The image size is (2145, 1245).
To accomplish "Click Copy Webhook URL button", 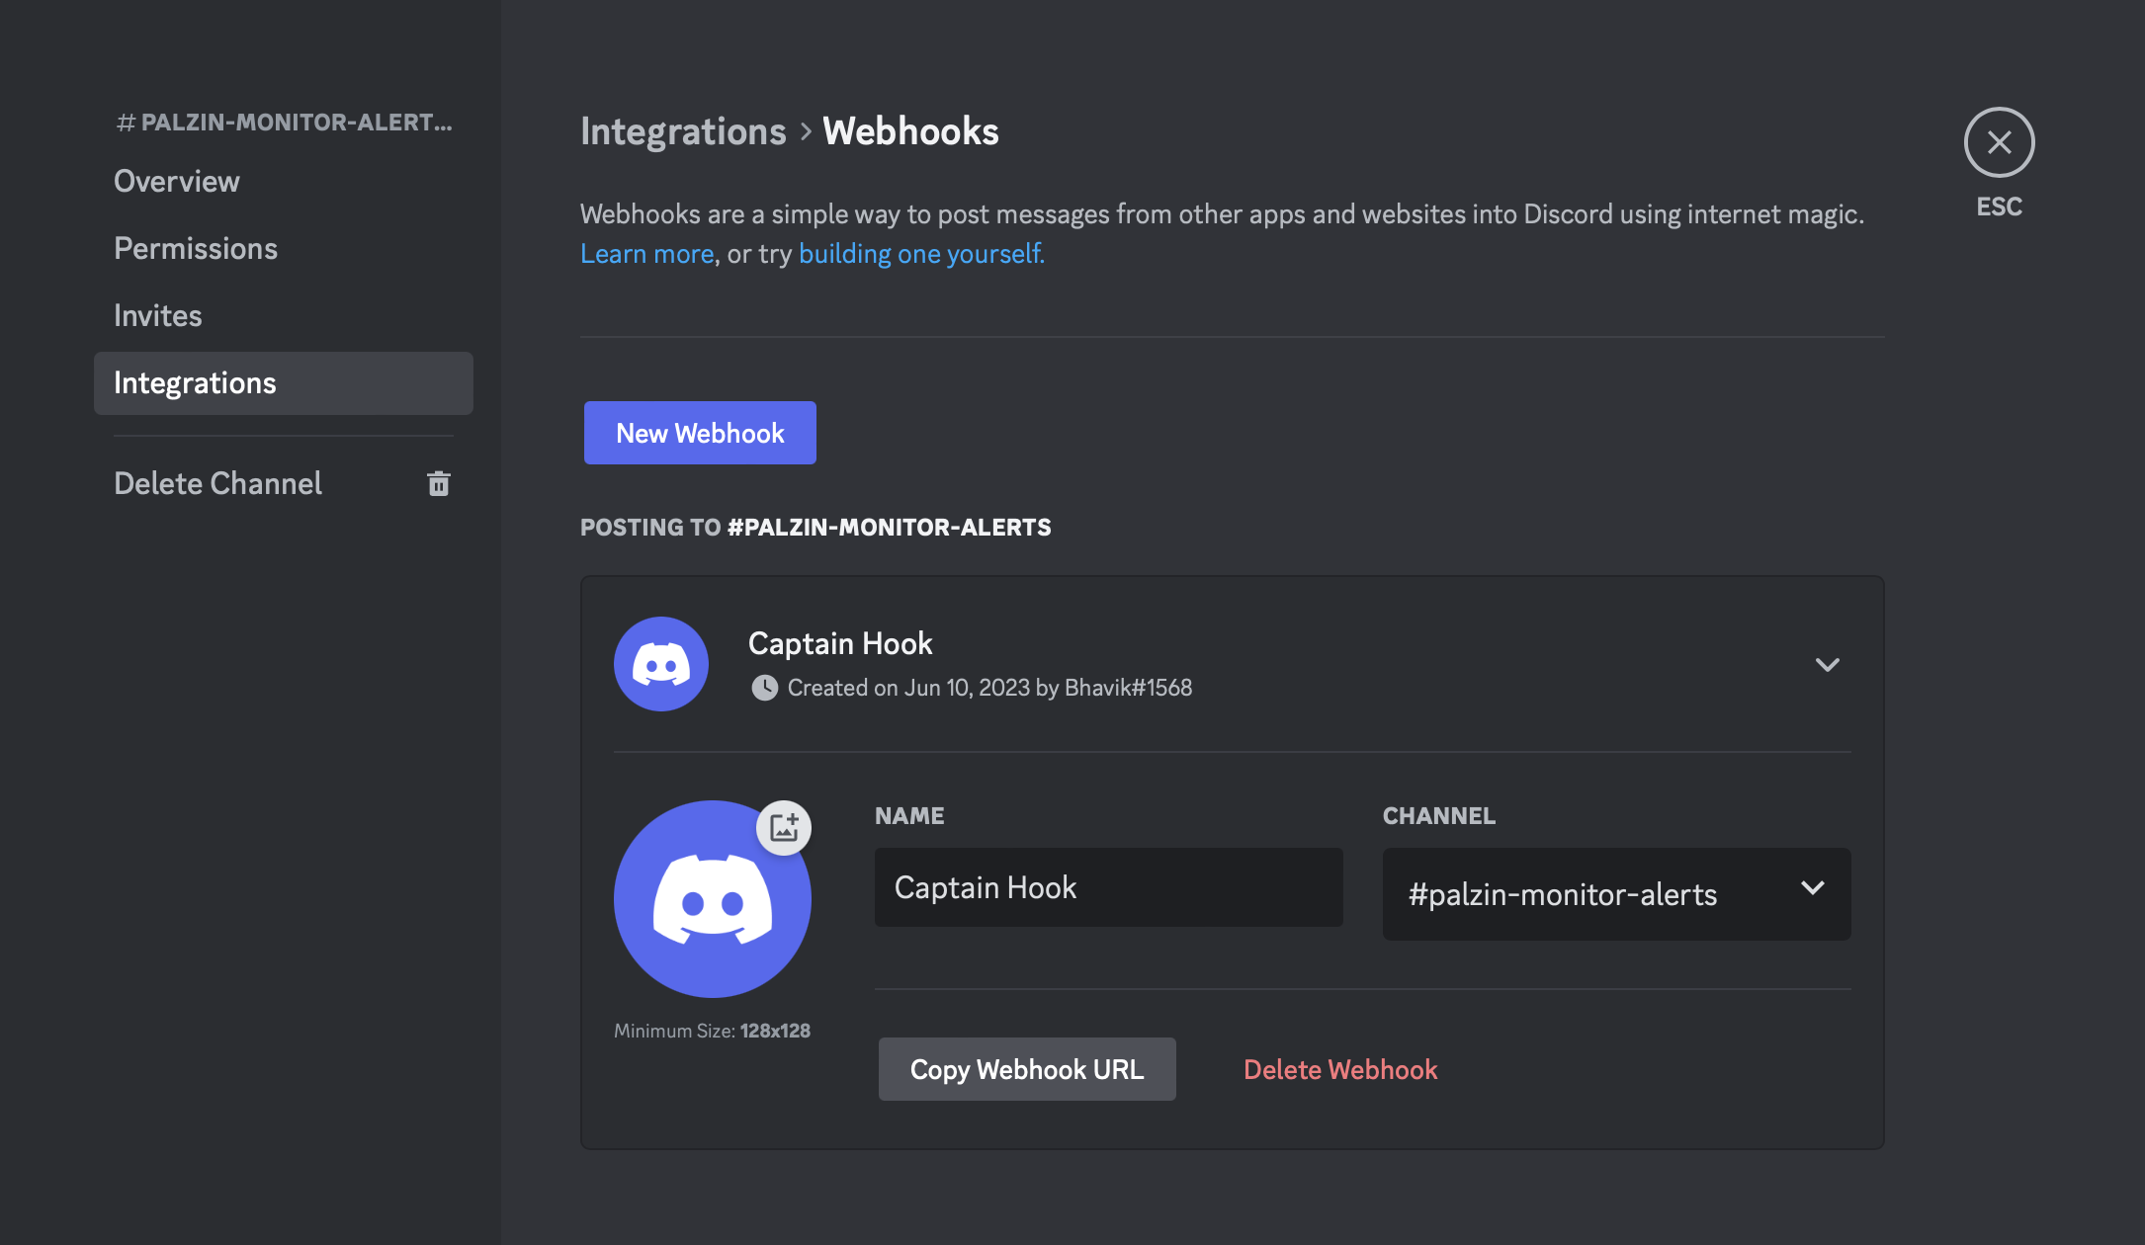I will pos(1027,1069).
